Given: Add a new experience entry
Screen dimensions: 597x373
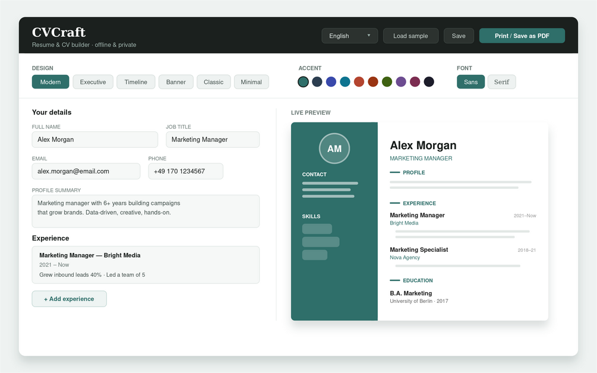Looking at the screenshot, I should click(x=70, y=299).
